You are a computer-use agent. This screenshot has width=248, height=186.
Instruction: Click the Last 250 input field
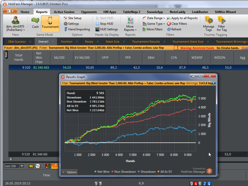tap(12, 166)
